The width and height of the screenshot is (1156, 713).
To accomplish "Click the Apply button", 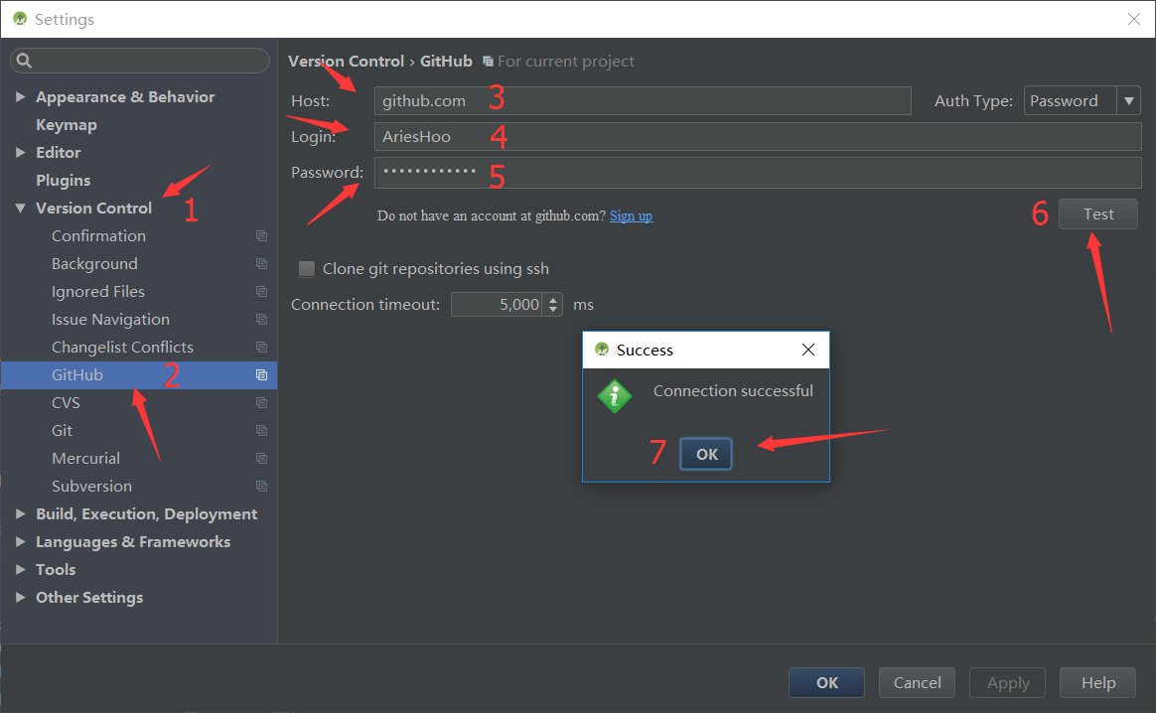I will pyautogui.click(x=1008, y=683).
